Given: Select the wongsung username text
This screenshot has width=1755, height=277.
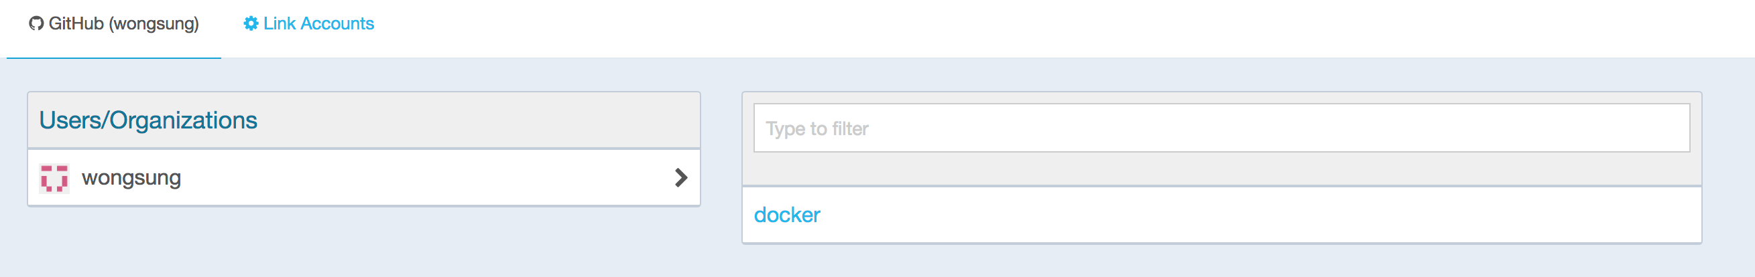Looking at the screenshot, I should [131, 179].
